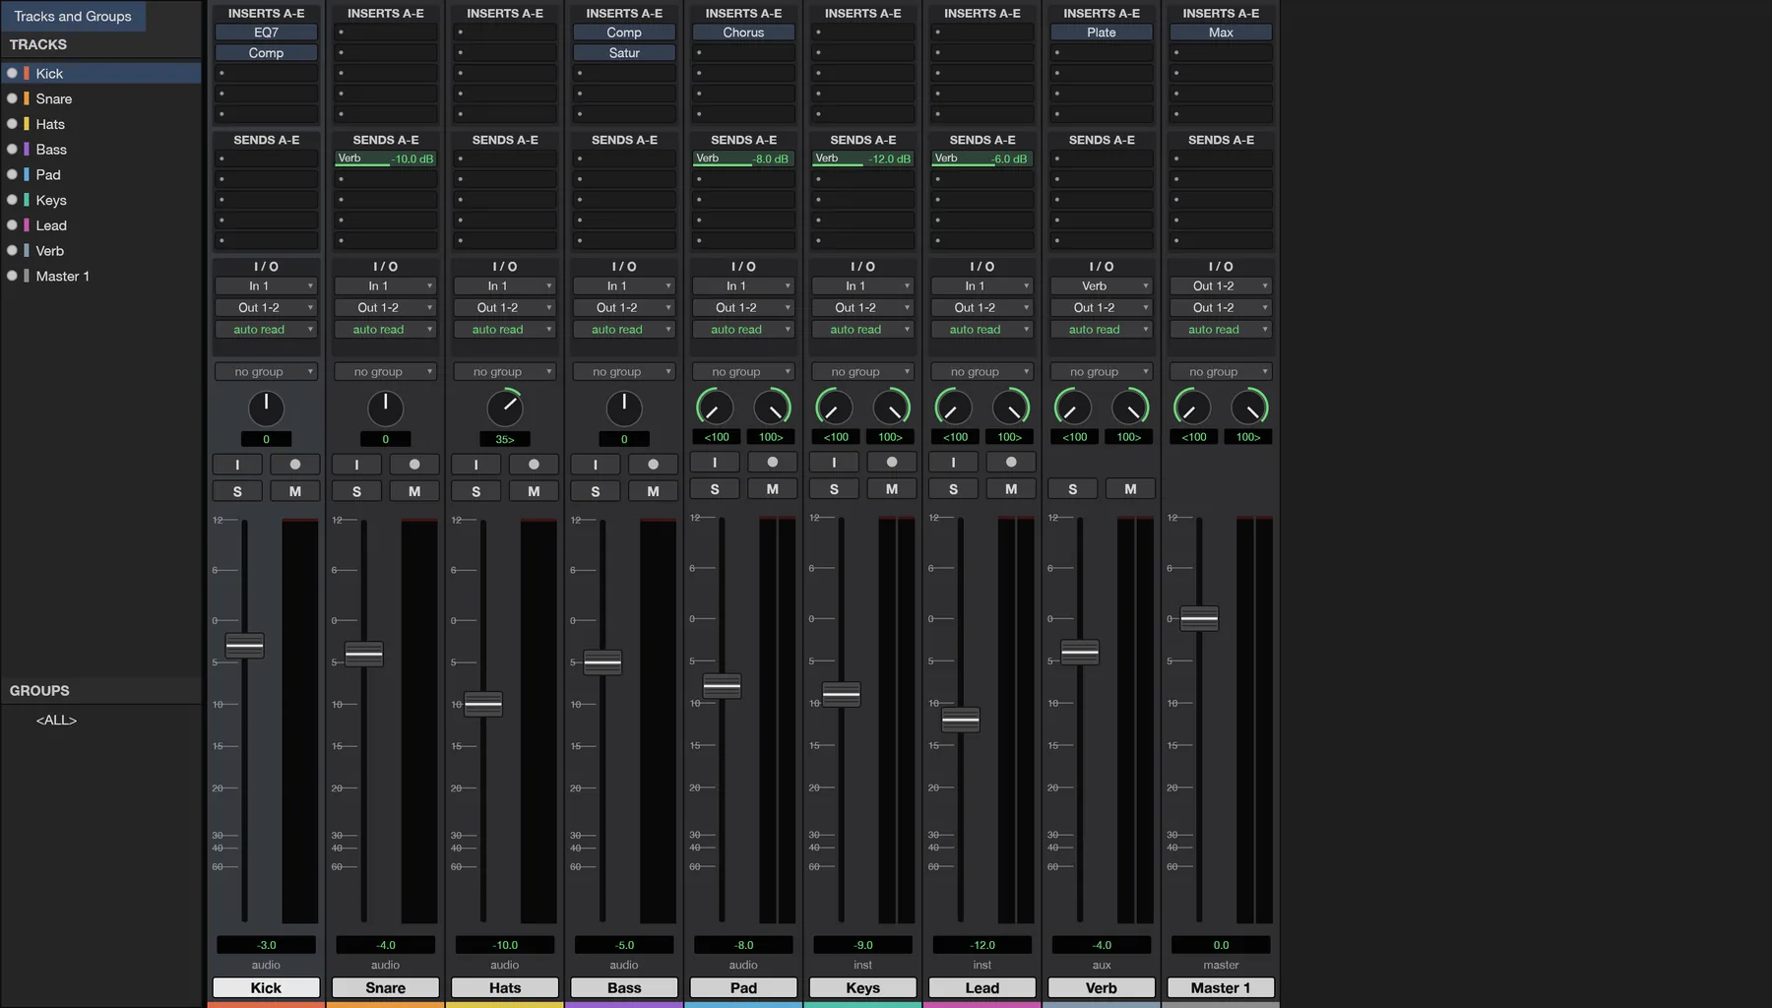Select the <ALL> group entry
This screenshot has width=1772, height=1008.
56,720
